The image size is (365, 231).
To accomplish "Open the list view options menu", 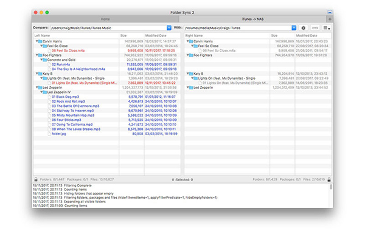I will click(x=327, y=28).
